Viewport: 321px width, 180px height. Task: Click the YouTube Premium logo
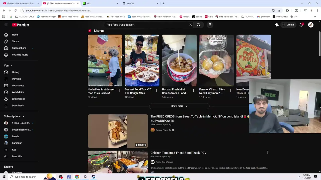coord(21,25)
